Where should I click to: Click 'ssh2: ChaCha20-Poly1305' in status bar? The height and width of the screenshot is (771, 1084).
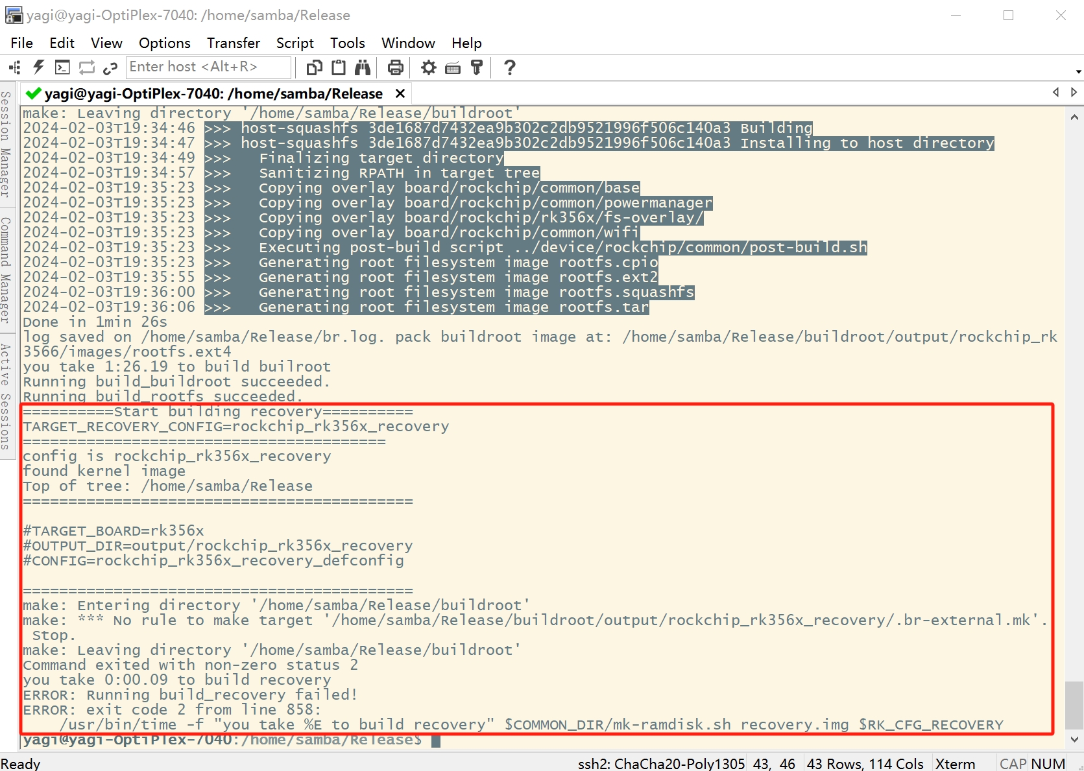[661, 763]
